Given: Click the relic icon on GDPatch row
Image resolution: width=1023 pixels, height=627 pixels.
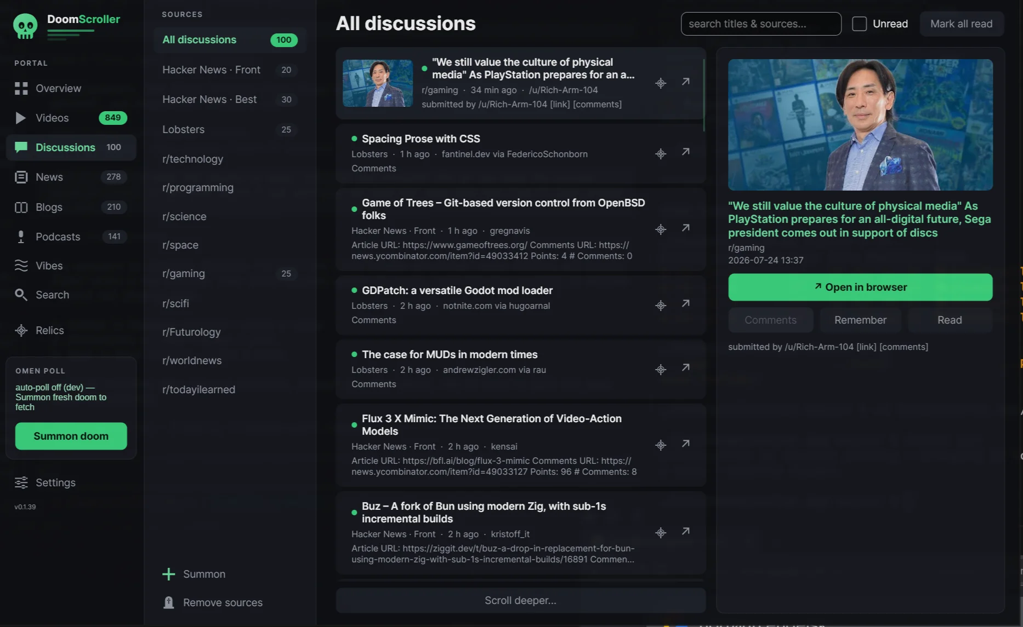Looking at the screenshot, I should click(x=661, y=306).
